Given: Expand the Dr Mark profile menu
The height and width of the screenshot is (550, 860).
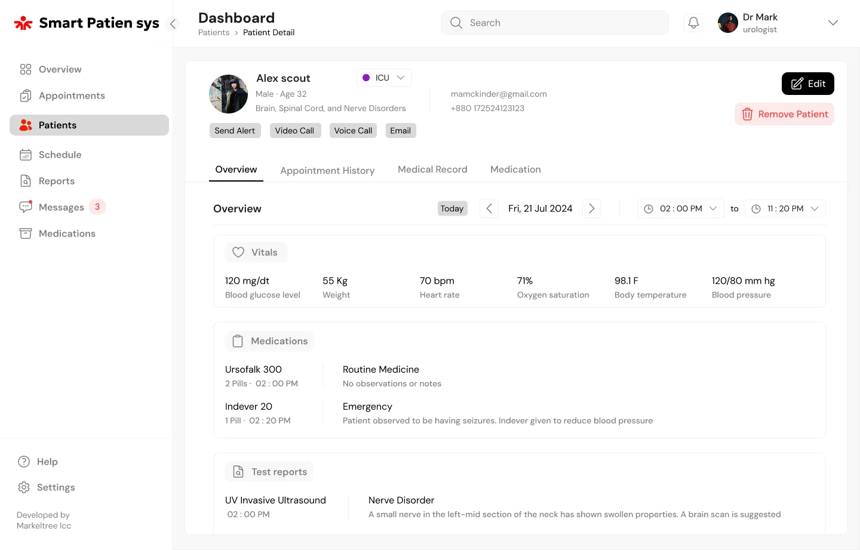Looking at the screenshot, I should tap(833, 23).
